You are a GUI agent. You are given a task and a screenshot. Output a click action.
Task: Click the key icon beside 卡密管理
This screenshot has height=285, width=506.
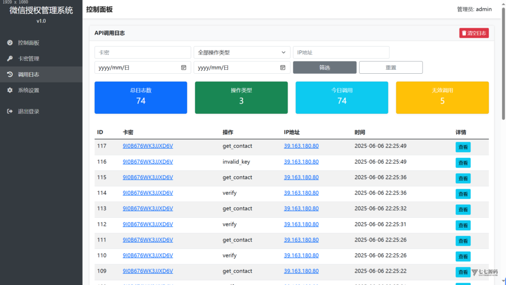tap(10, 58)
